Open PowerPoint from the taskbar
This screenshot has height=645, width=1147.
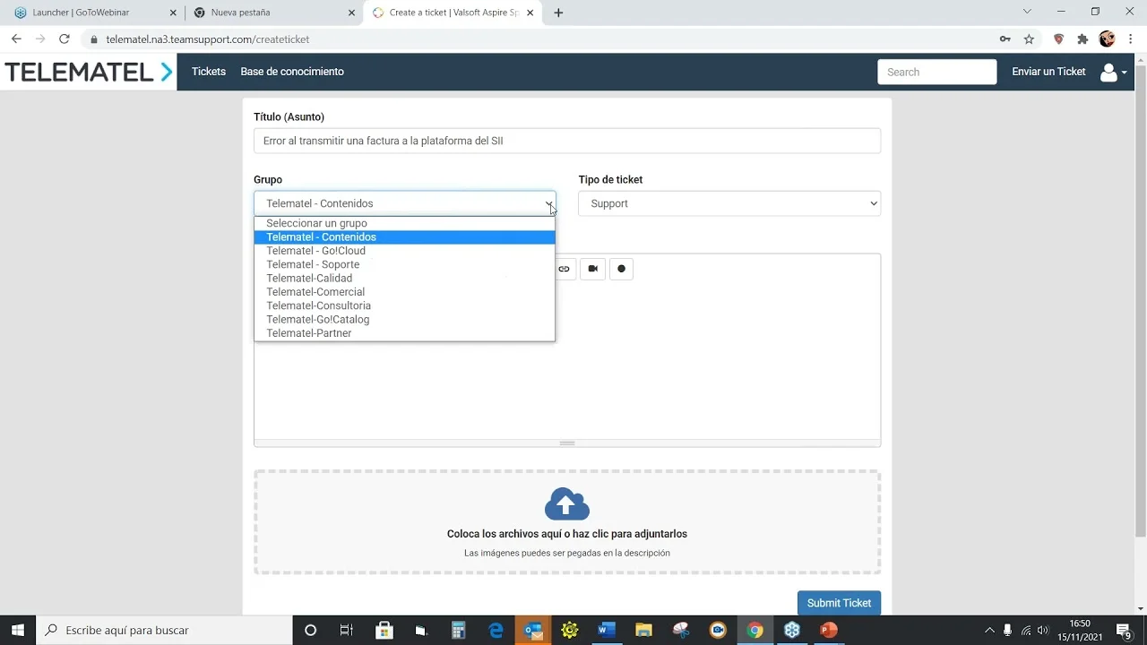[x=829, y=630]
